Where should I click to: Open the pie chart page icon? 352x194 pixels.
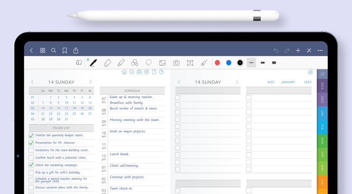tap(161, 72)
